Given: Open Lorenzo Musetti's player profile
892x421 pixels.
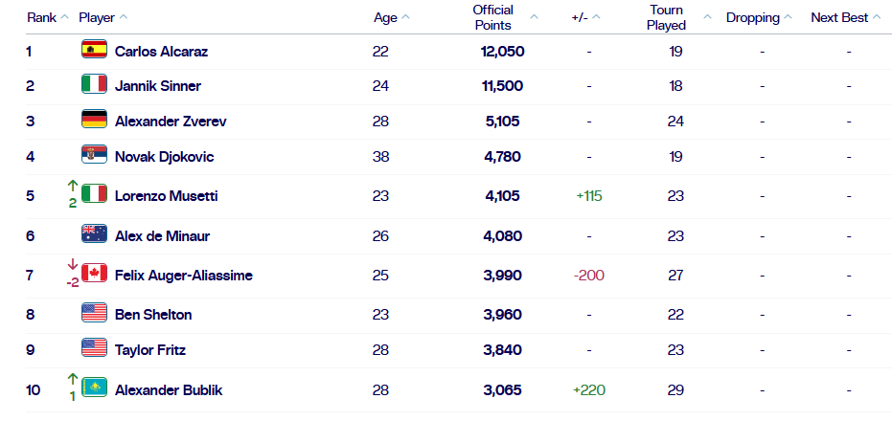Looking at the screenshot, I should pyautogui.click(x=166, y=196).
